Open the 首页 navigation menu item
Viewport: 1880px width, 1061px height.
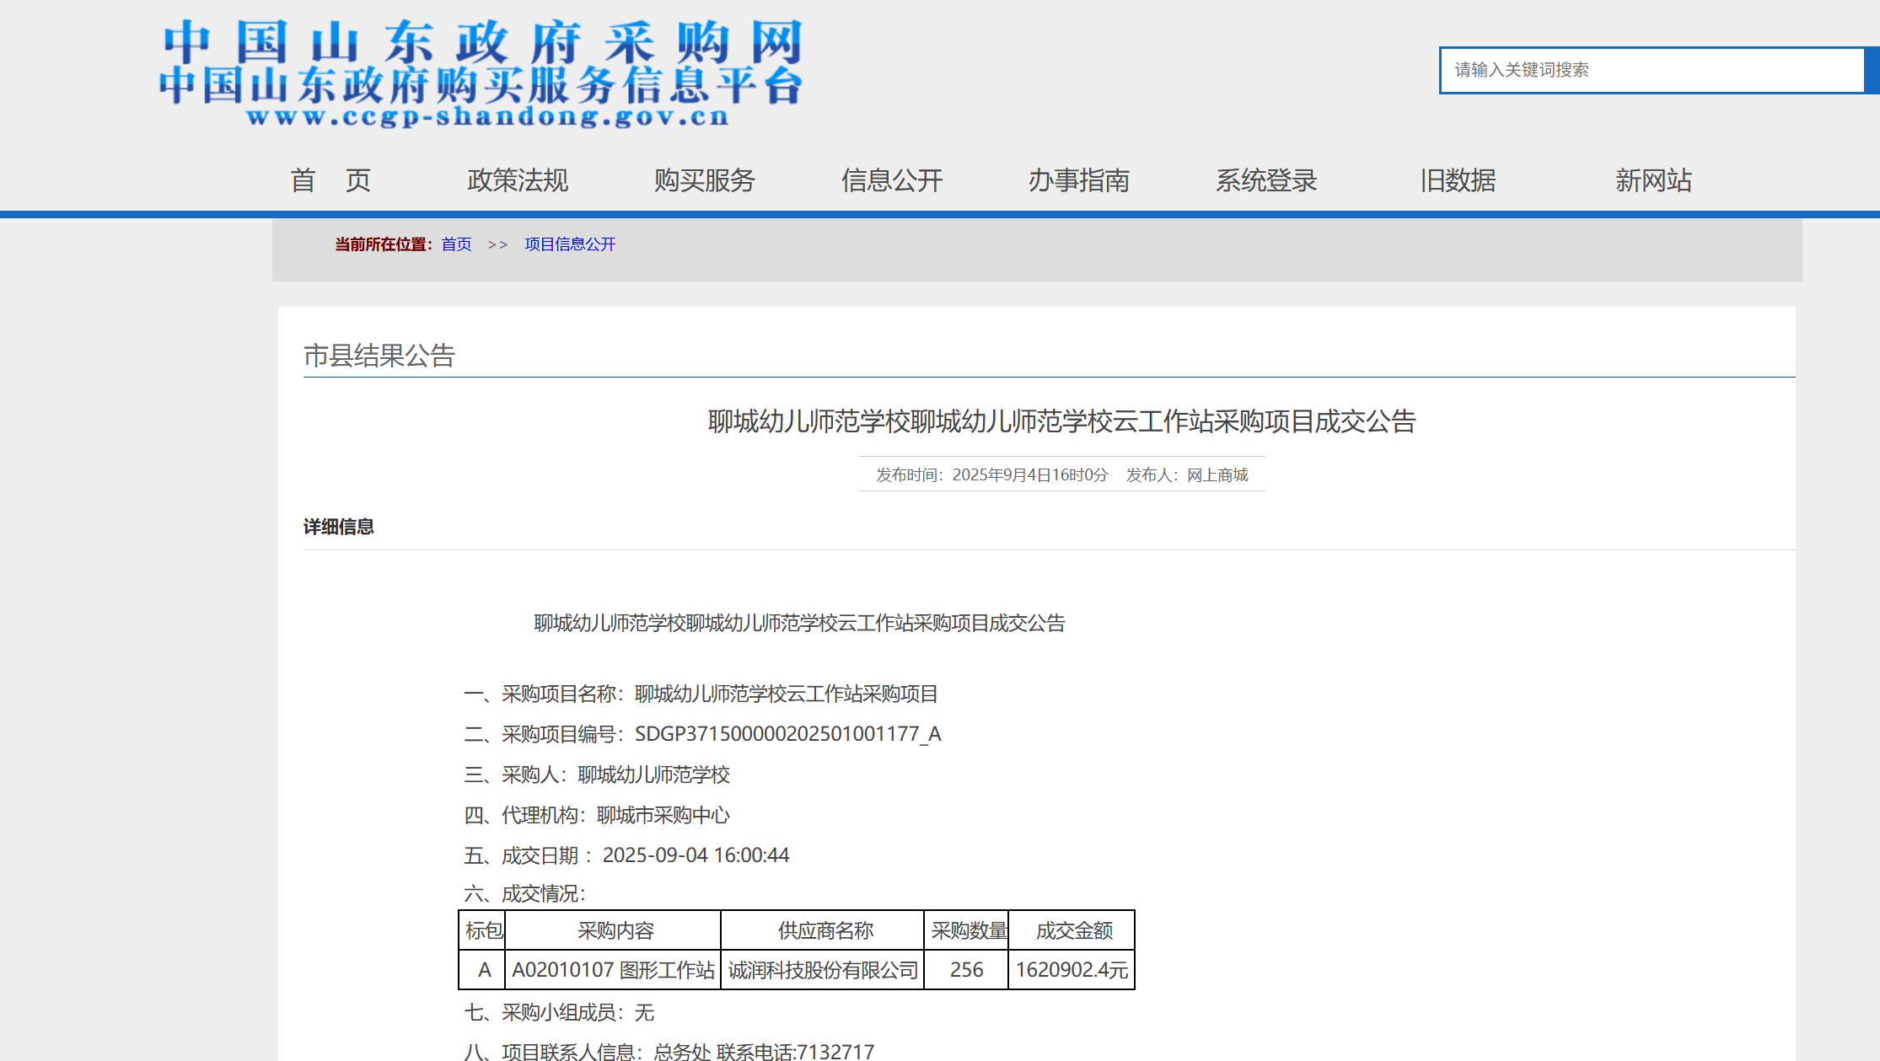[x=330, y=180]
